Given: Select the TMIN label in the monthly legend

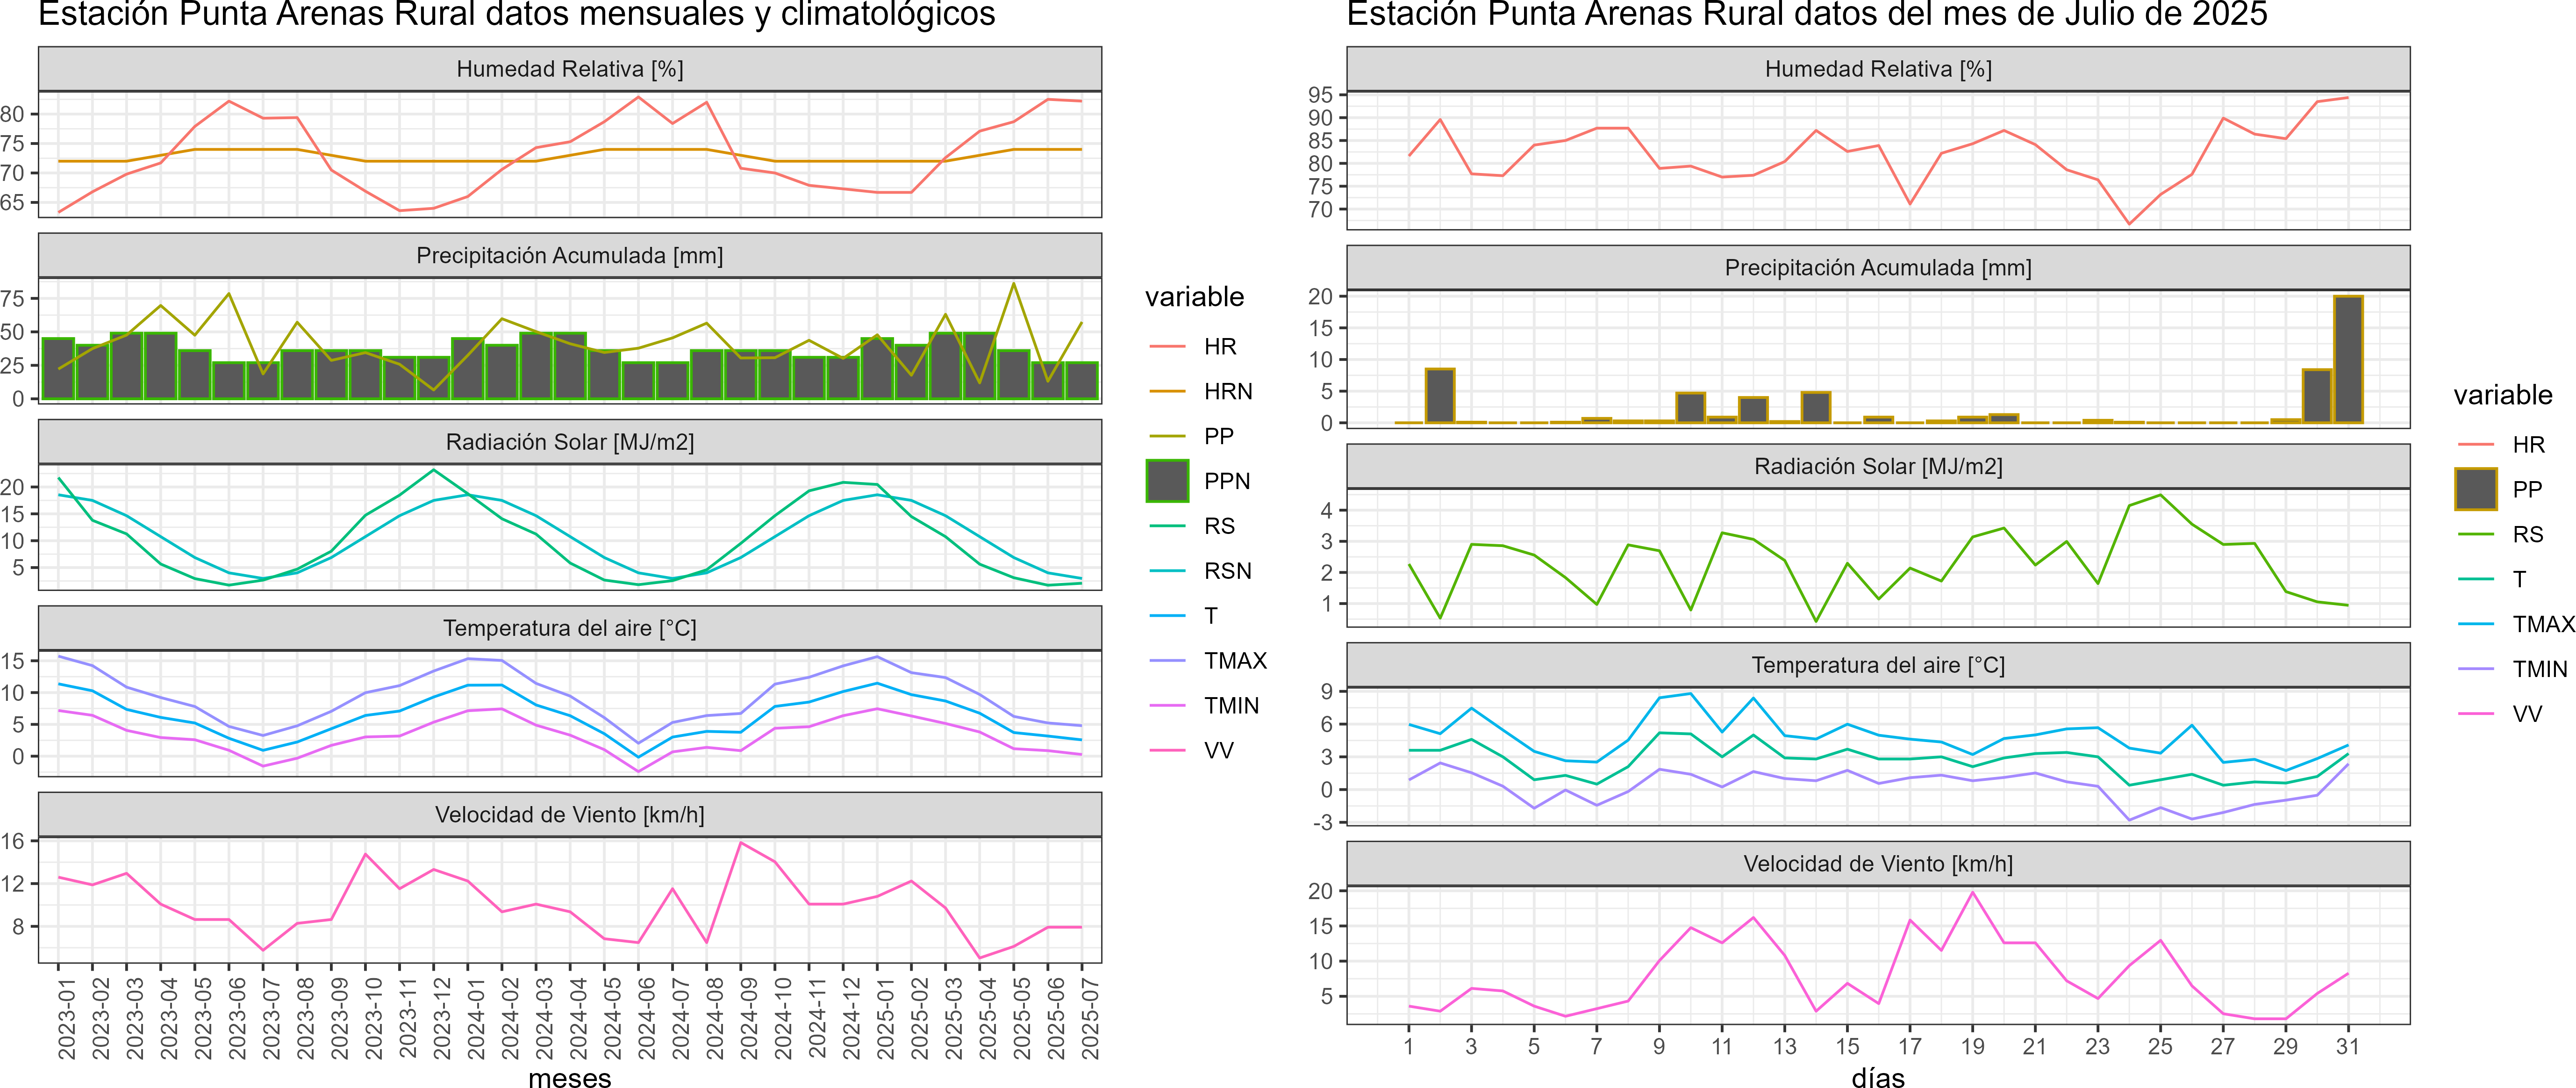Looking at the screenshot, I should click(x=1231, y=706).
